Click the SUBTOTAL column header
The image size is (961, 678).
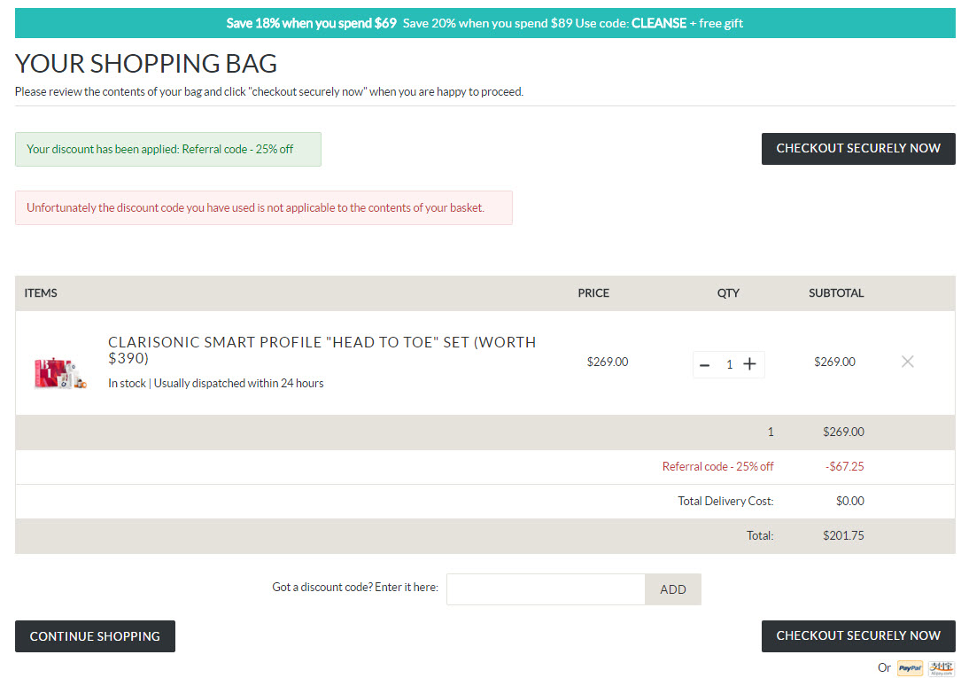pyautogui.click(x=836, y=293)
